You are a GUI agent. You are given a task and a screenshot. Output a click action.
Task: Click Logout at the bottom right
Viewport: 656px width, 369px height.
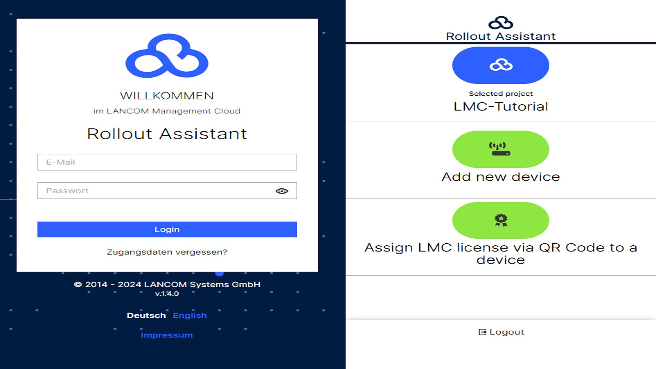pos(501,331)
